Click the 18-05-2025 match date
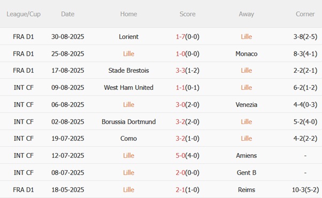Screen dimensions: 322x198 pyautogui.click(x=67, y=189)
